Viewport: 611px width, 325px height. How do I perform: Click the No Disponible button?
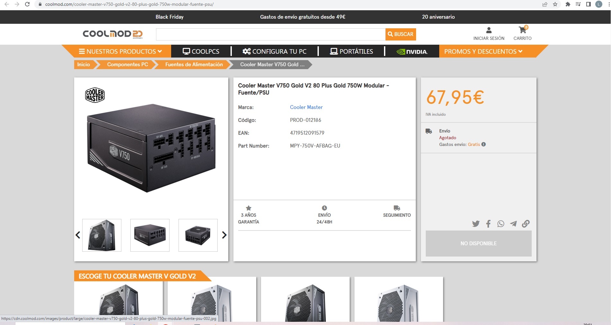pyautogui.click(x=478, y=243)
